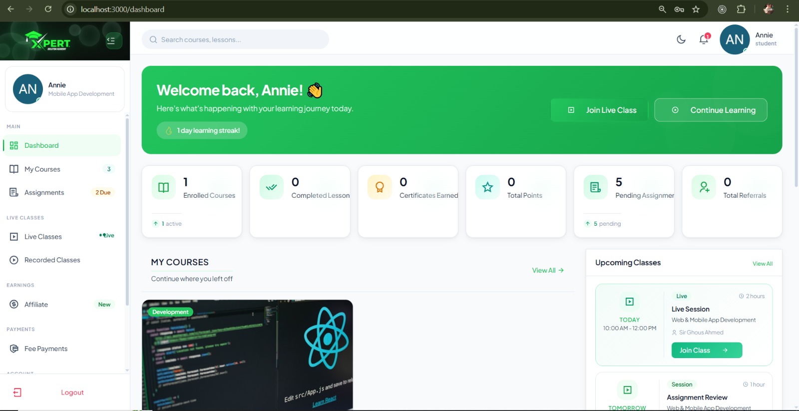The height and width of the screenshot is (411, 799).
Task: Click the Logout door icon
Action: 17,393
